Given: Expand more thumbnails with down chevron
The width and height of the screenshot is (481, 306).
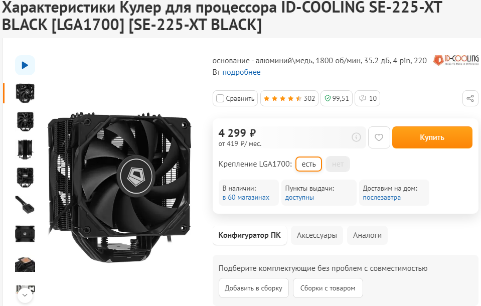Looking at the screenshot, I should click(25, 295).
